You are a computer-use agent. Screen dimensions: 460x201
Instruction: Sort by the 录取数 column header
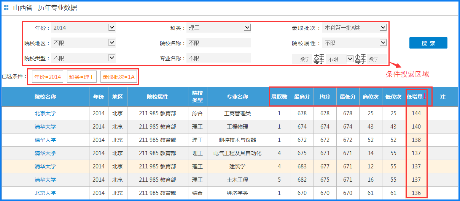(279, 97)
